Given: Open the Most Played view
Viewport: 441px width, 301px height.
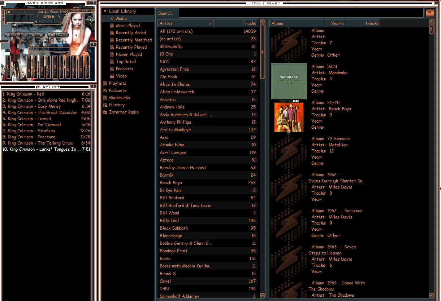Looking at the screenshot, I should 128,26.
